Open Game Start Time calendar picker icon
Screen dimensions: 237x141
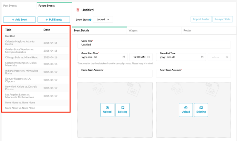pos(124,57)
